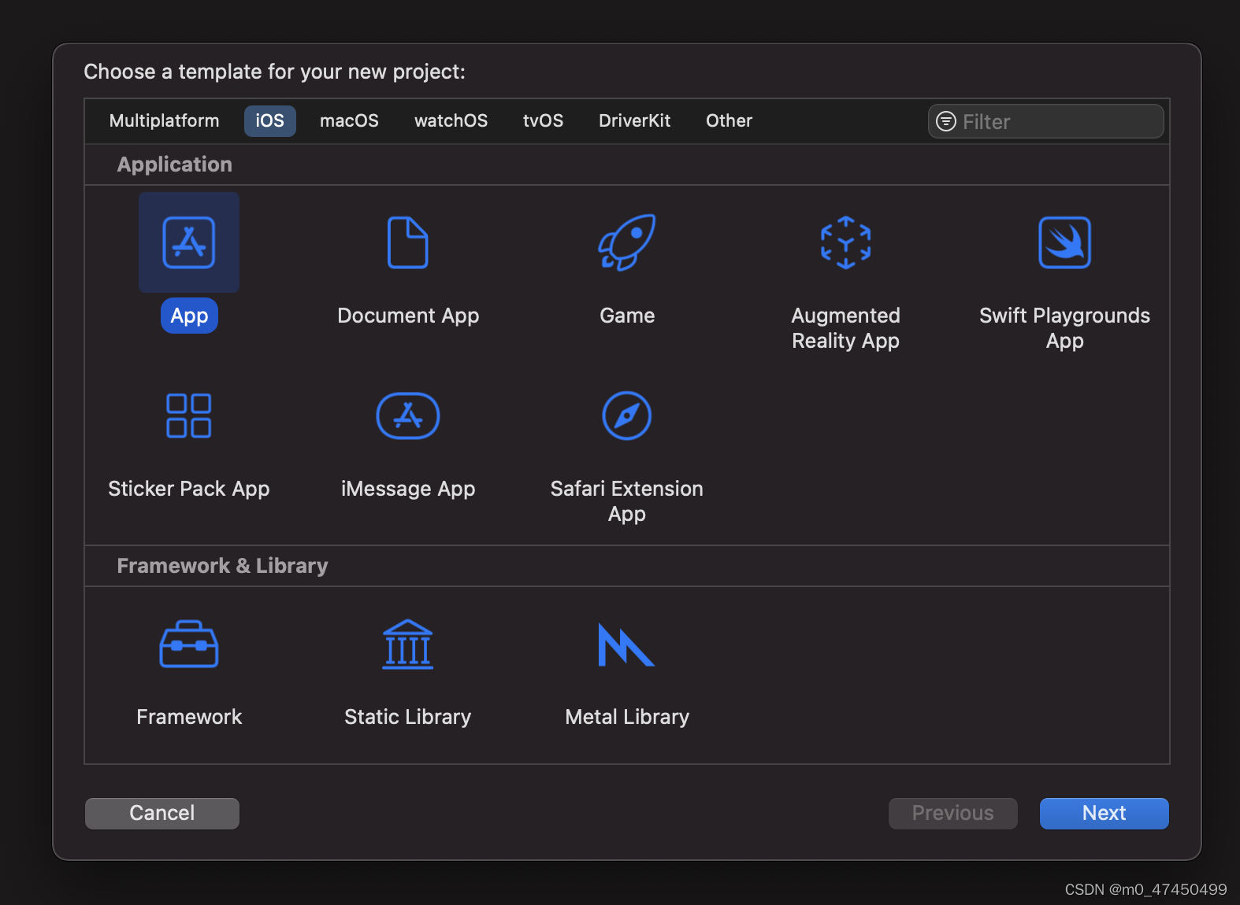The width and height of the screenshot is (1240, 905).
Task: Click the iMessage App label
Action: (408, 489)
